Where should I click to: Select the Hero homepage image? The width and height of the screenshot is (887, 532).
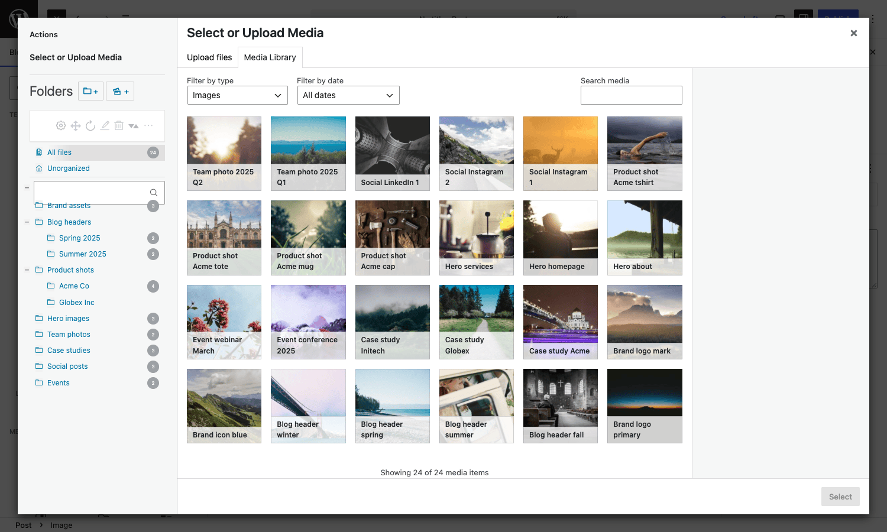point(561,238)
